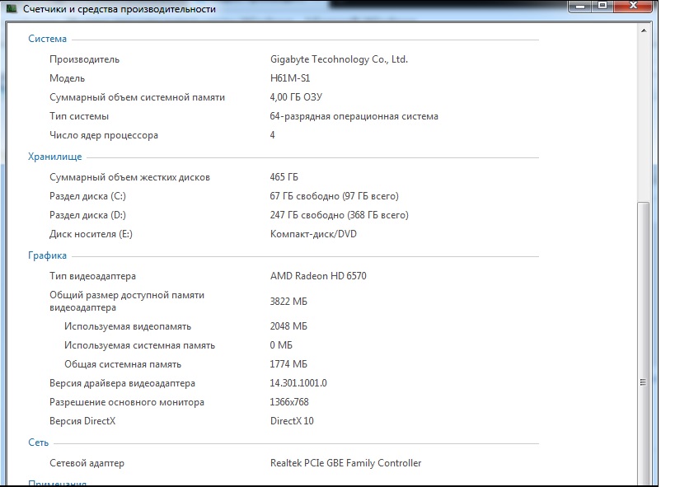This screenshot has height=487, width=675.
Task: Click the H61M-S1 model value
Action: coord(290,78)
